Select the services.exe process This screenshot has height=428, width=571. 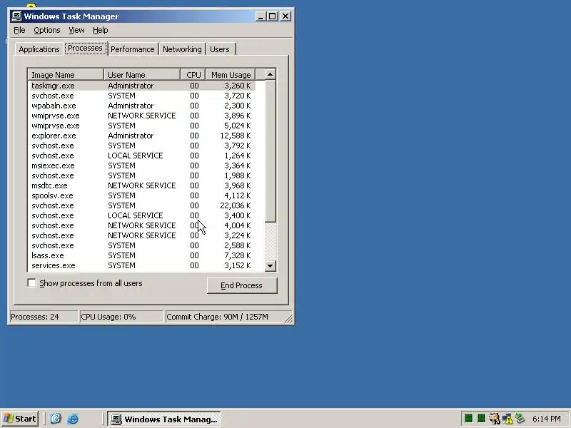pos(141,265)
